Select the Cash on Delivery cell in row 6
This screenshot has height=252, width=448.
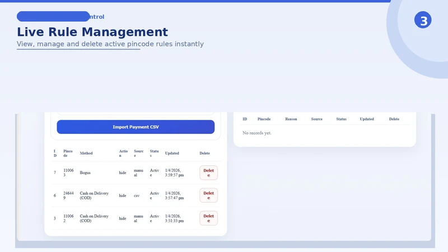click(x=94, y=195)
